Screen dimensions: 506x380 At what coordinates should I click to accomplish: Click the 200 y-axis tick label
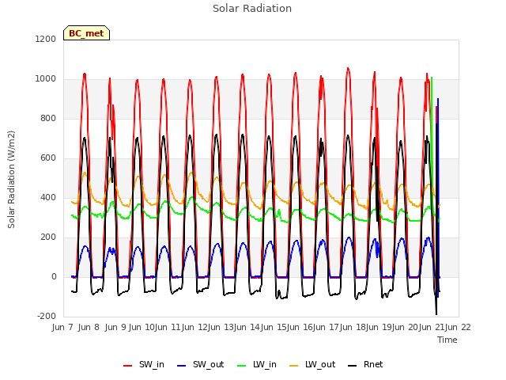coord(48,237)
